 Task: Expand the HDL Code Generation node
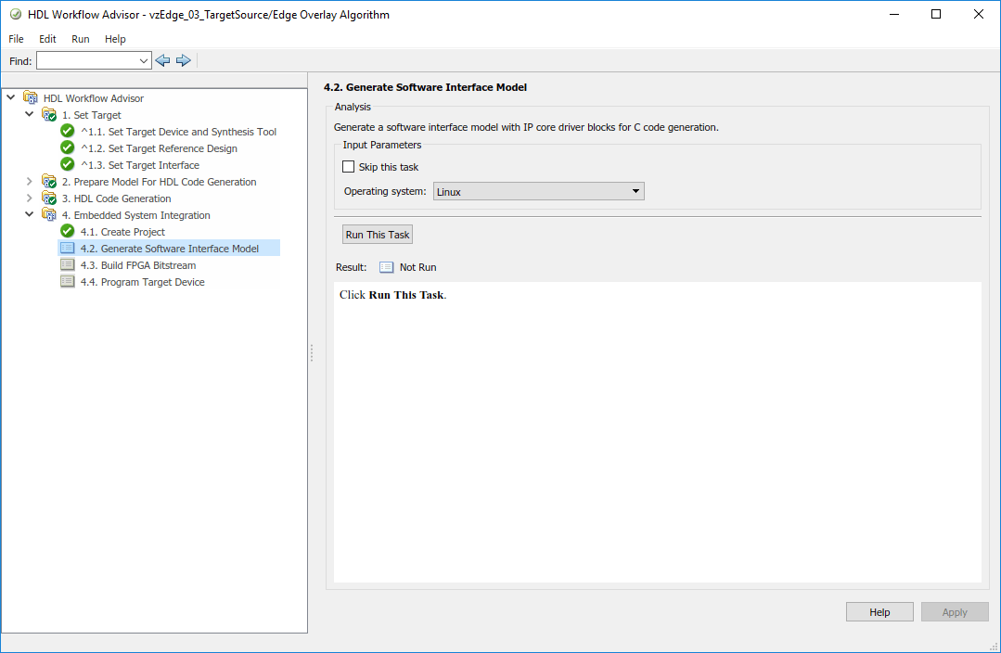tap(30, 198)
